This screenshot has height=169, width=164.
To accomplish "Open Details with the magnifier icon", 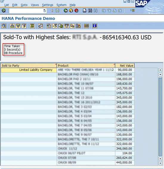I will [4, 26].
